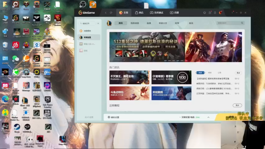Screen dimensions: 265x149
Task: Open the Epic Games Launcher shortcut
Action: (47, 102)
